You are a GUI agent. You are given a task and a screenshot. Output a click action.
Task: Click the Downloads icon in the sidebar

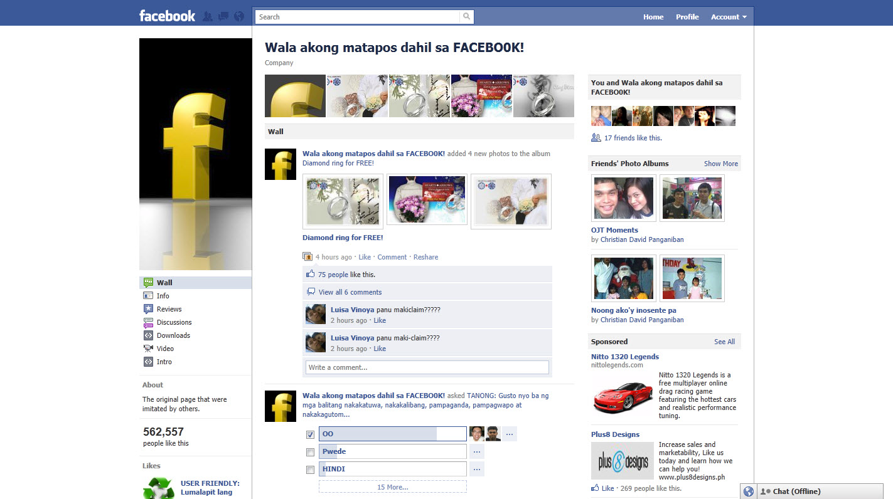click(x=148, y=335)
